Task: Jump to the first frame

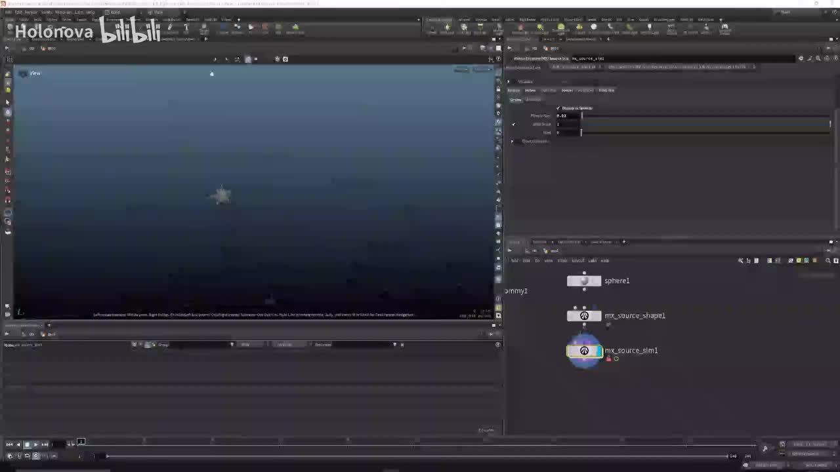Action: point(9,444)
